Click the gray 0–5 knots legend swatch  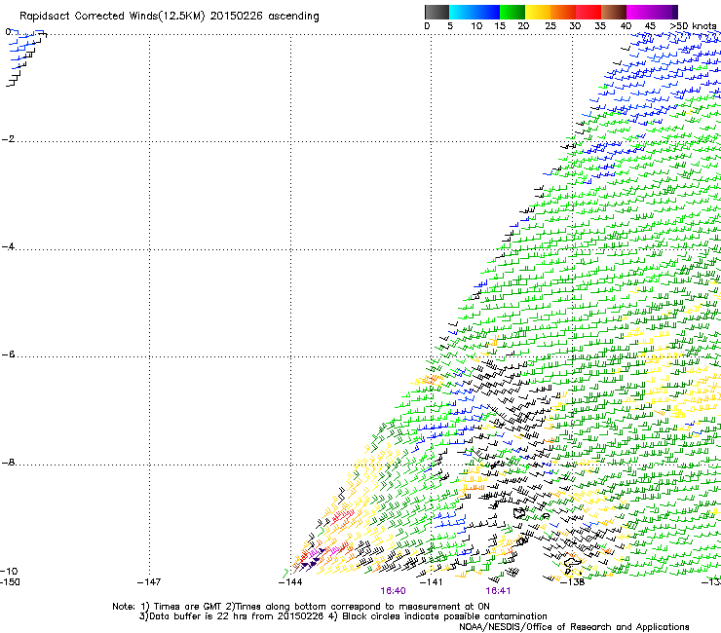click(436, 12)
